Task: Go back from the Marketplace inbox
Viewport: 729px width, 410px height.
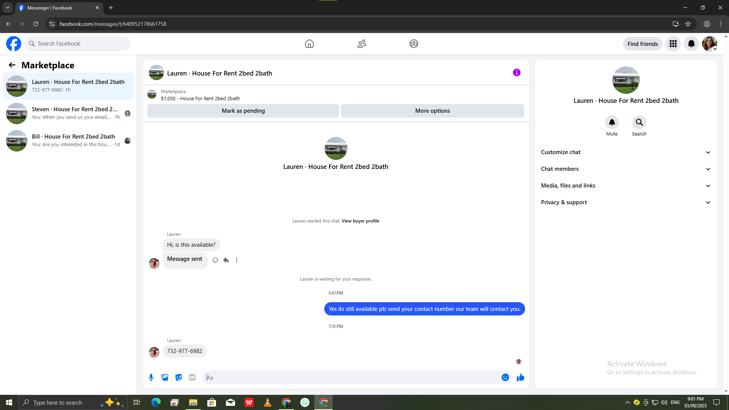Action: pos(12,65)
